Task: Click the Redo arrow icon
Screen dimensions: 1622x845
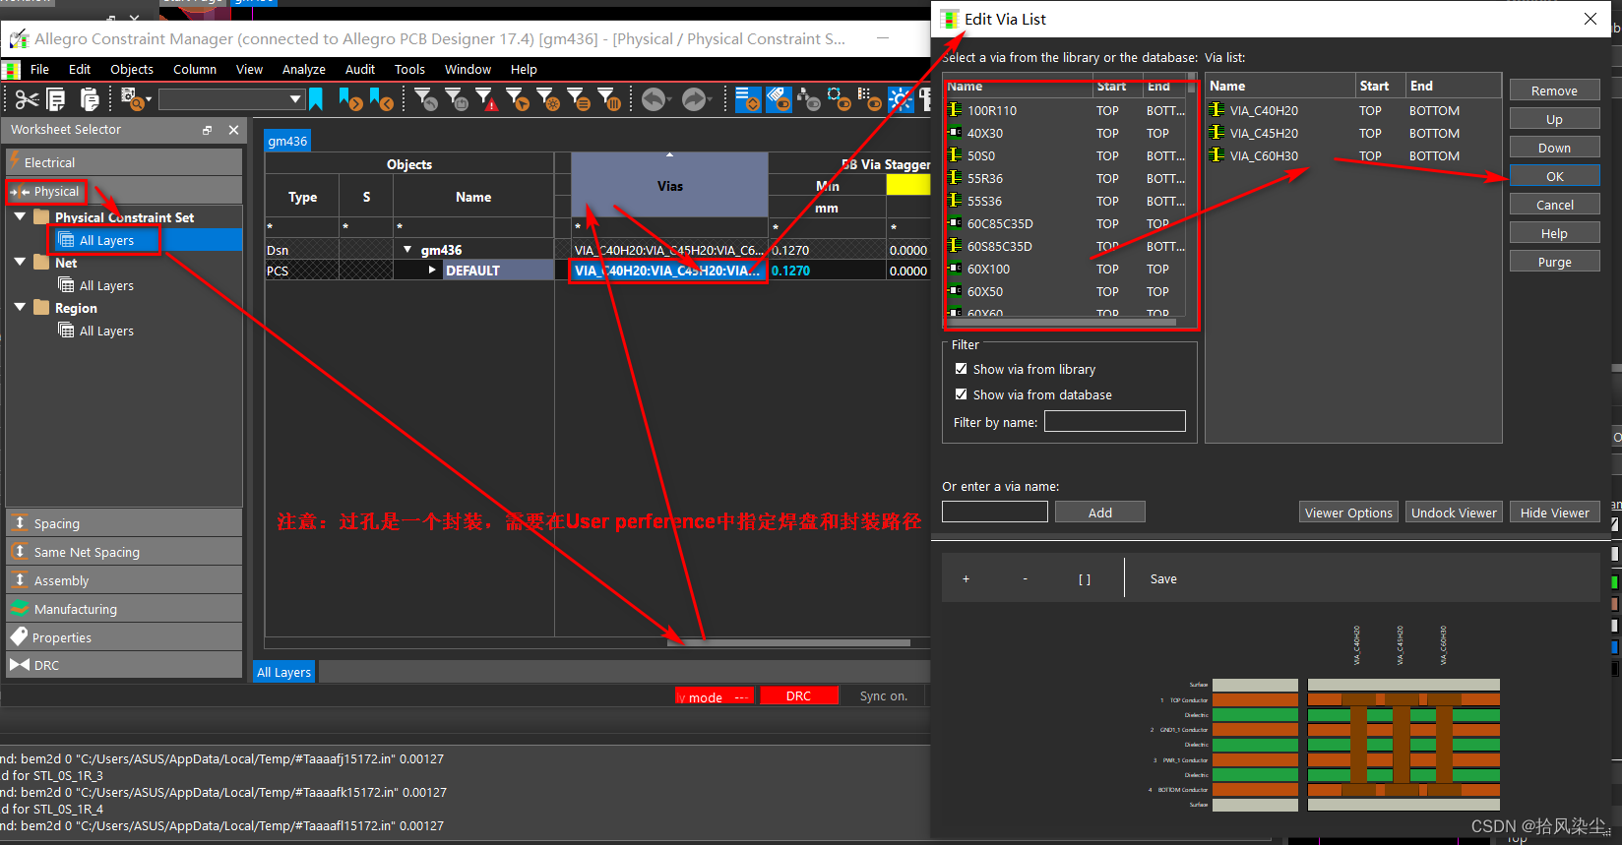Action: (695, 99)
